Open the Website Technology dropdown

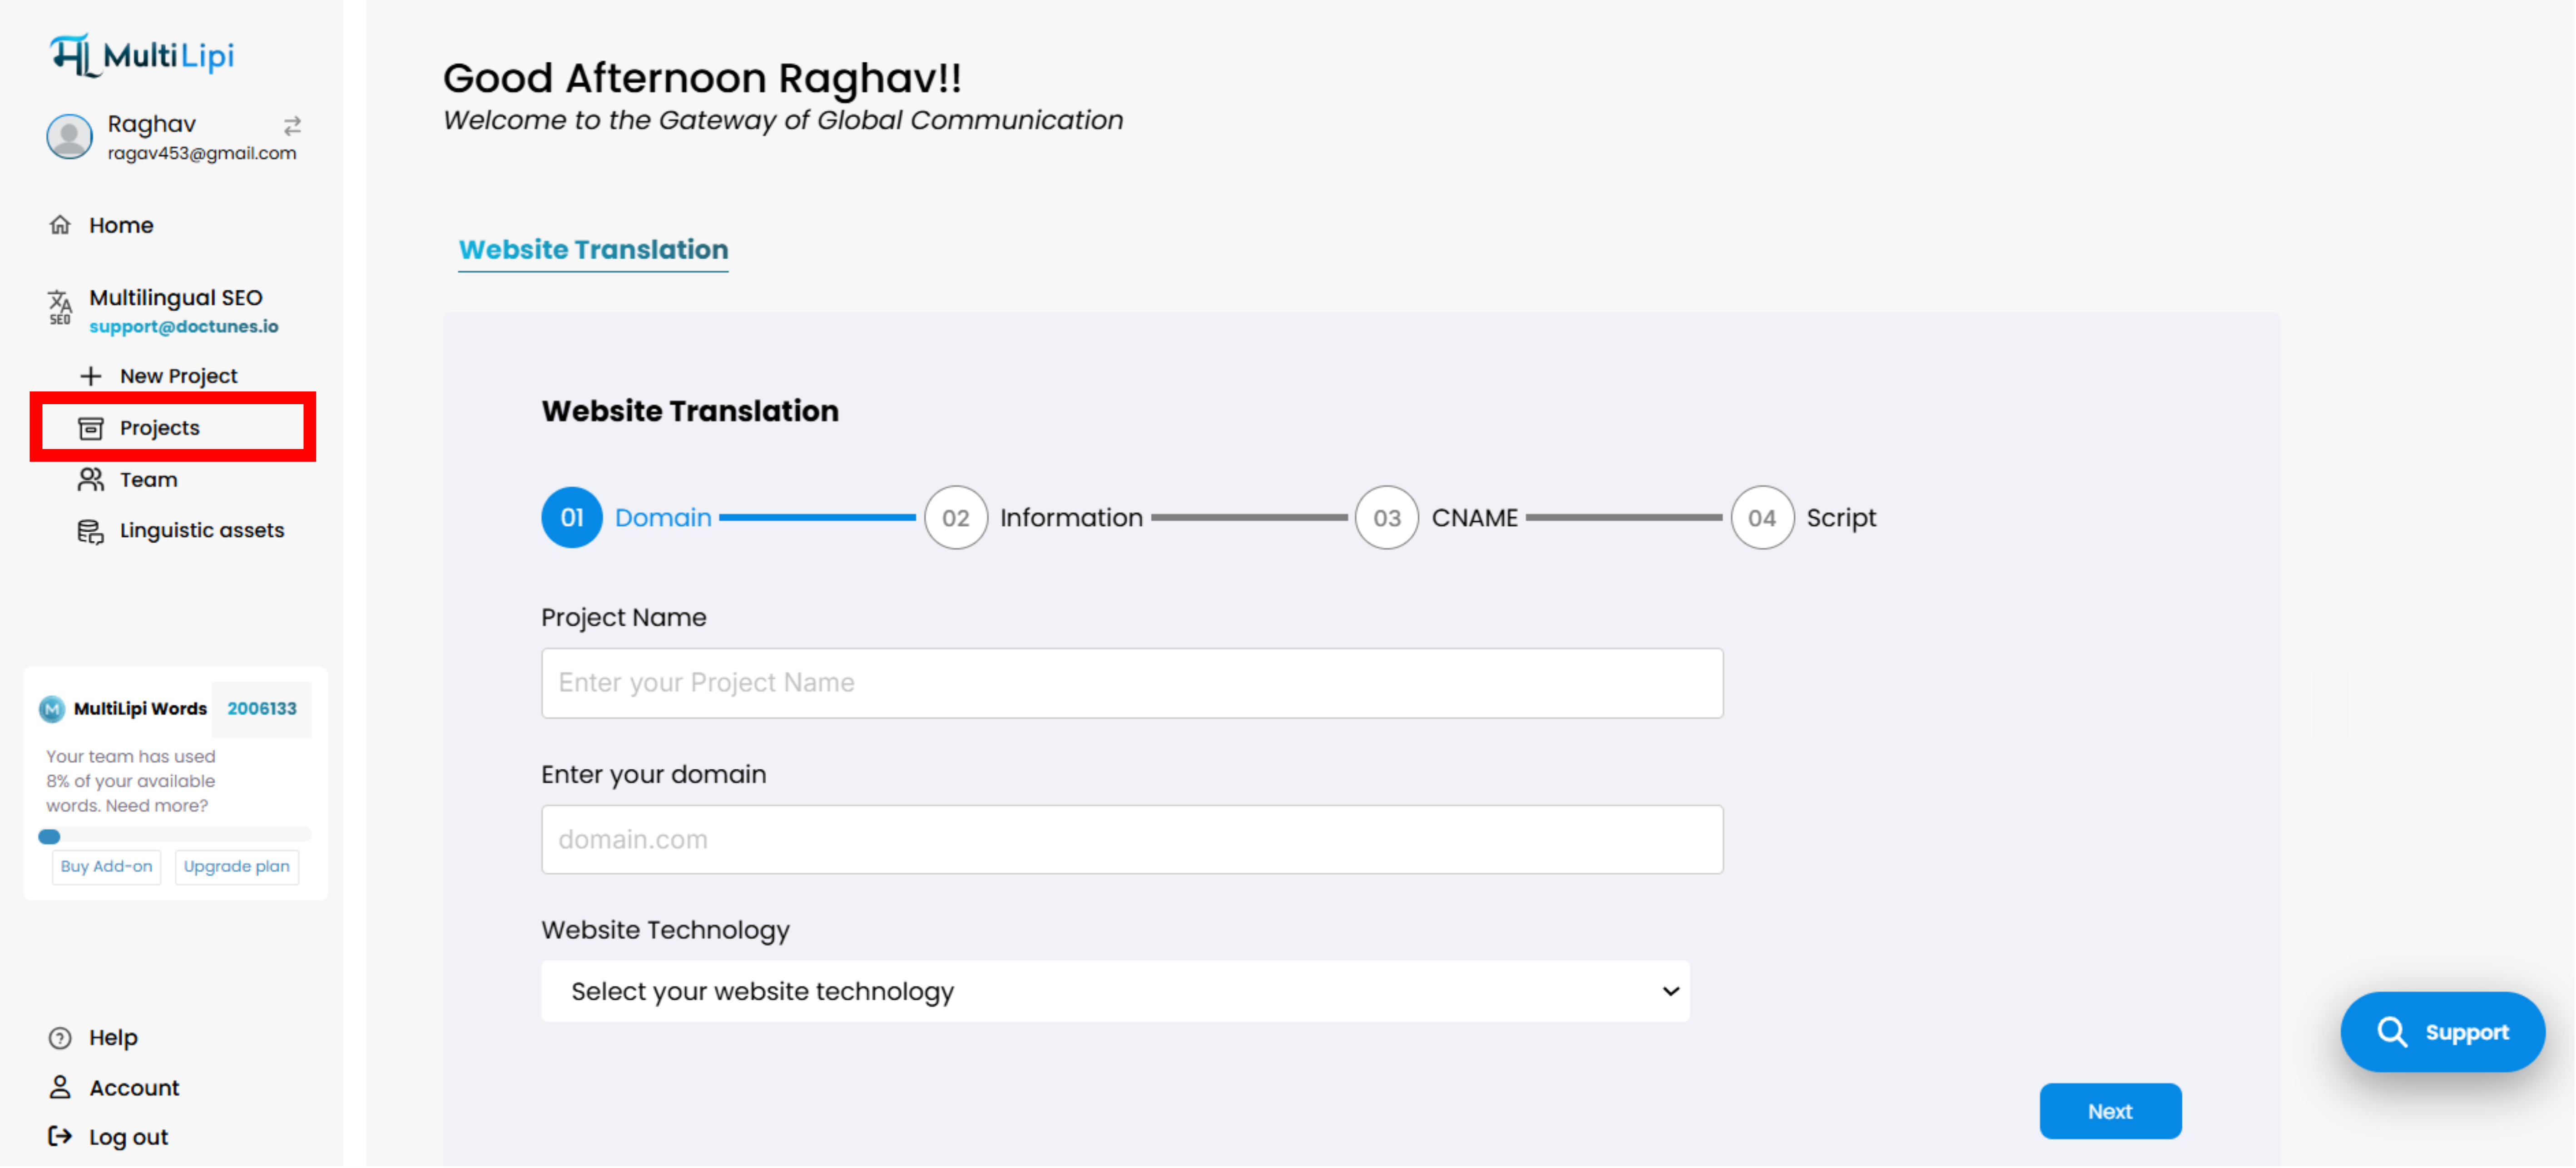pyautogui.click(x=1115, y=992)
